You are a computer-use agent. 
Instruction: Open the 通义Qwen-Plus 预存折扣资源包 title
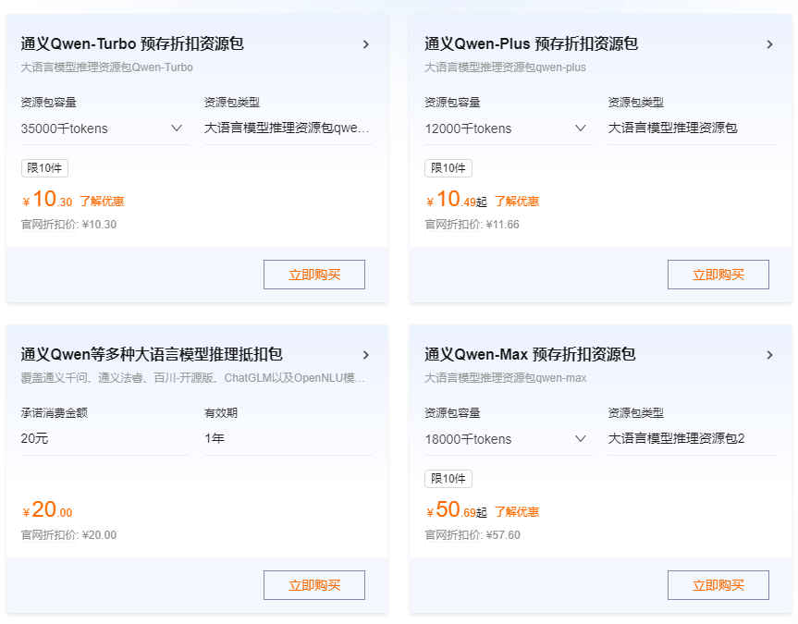click(x=531, y=44)
